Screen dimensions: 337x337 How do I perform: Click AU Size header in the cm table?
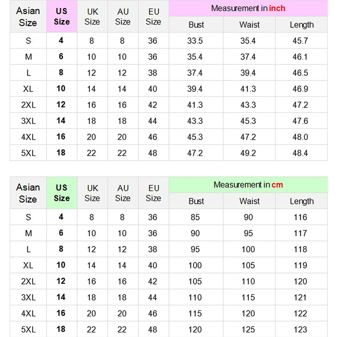pos(123,193)
